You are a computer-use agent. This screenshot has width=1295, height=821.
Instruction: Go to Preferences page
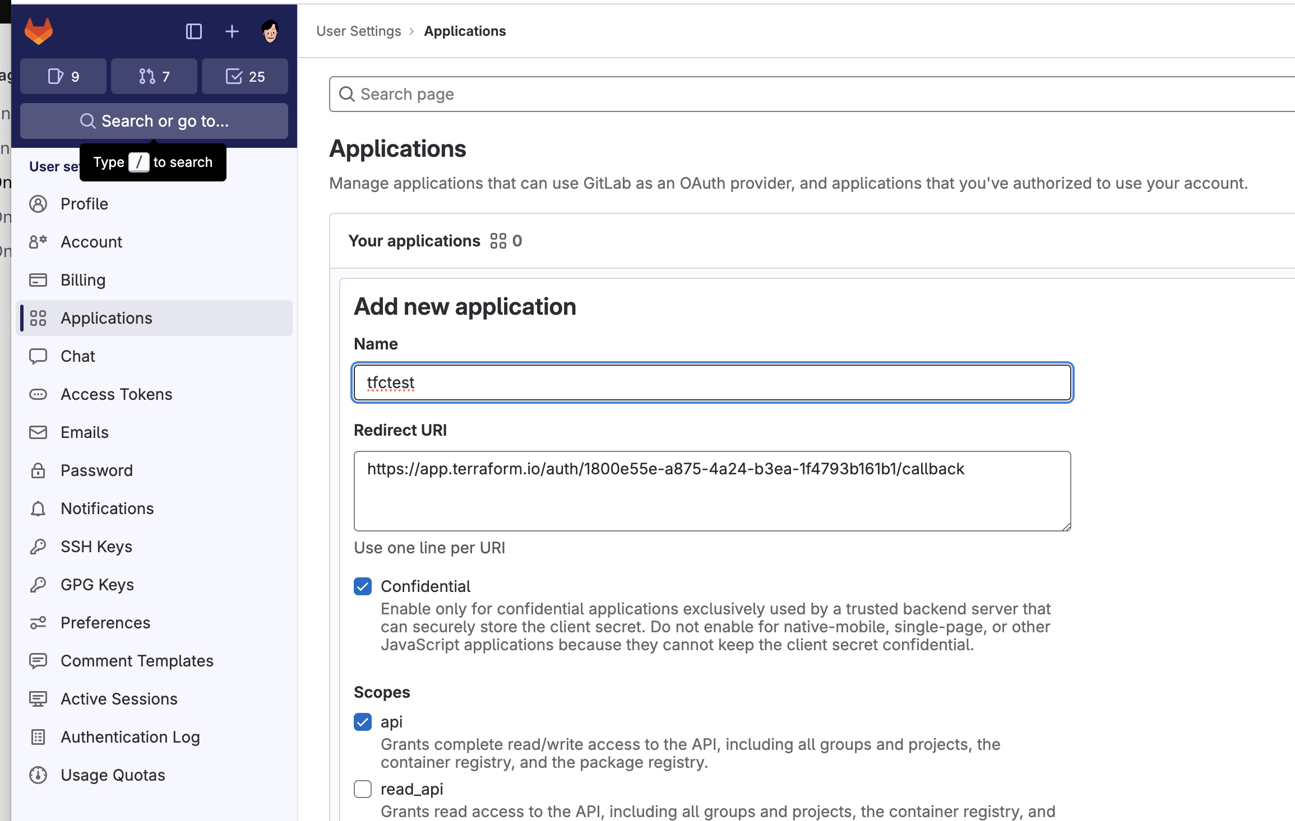click(154, 623)
